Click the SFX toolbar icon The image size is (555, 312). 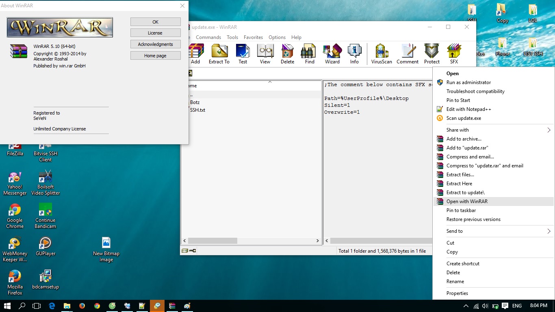point(454,54)
